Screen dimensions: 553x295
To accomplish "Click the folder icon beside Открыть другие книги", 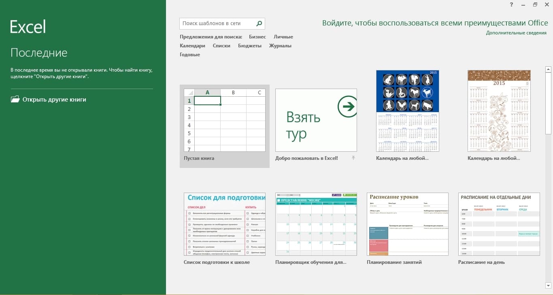I will [15, 99].
